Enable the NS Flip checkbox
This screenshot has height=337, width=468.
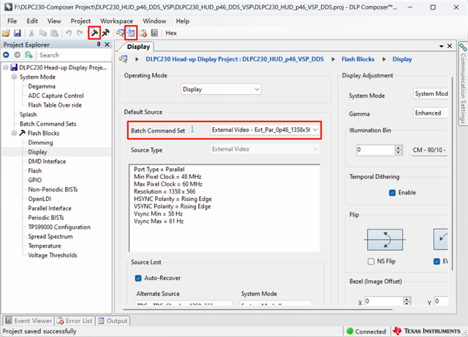point(371,262)
